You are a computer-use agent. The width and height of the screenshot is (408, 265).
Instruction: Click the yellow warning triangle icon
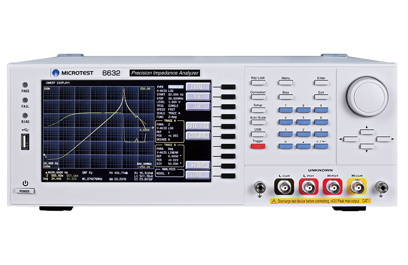(274, 201)
